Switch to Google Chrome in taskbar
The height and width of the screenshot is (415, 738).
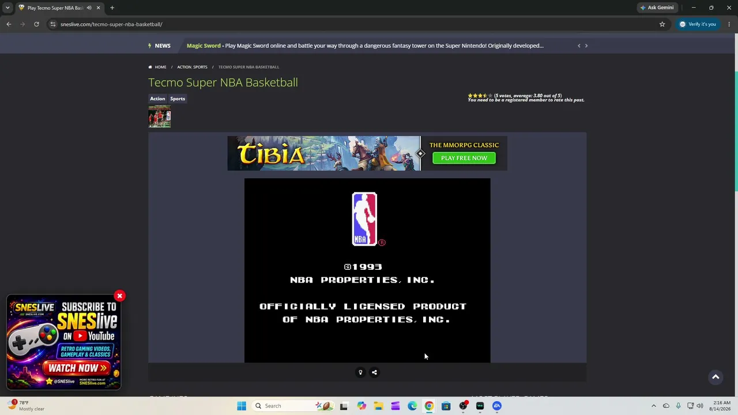(429, 406)
